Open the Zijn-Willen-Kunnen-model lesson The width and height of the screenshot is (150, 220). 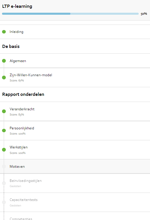point(75,77)
